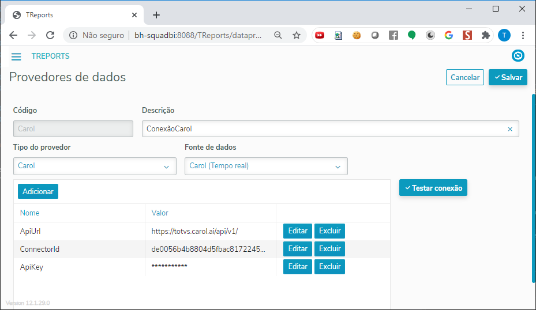Edit the ApiKey parameter row

click(x=298, y=266)
